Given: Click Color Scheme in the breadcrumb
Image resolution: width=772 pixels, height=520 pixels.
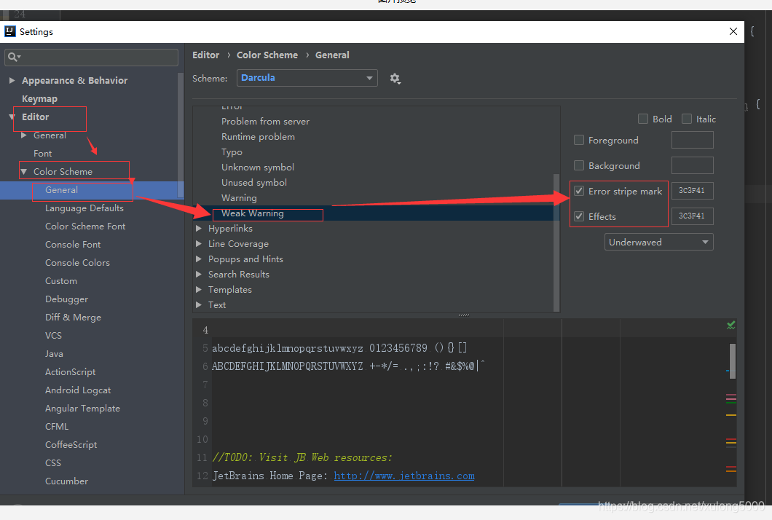Looking at the screenshot, I should (267, 55).
